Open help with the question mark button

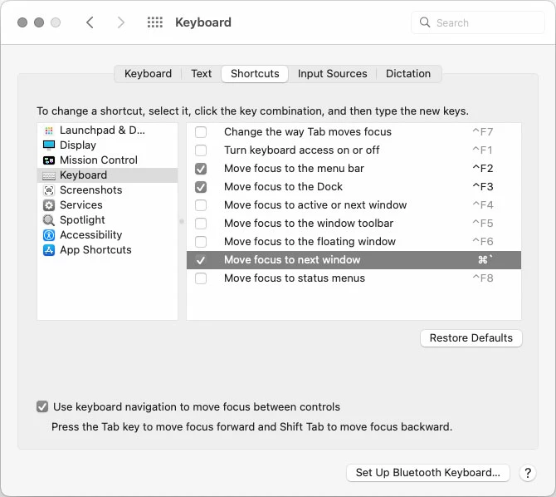point(528,473)
